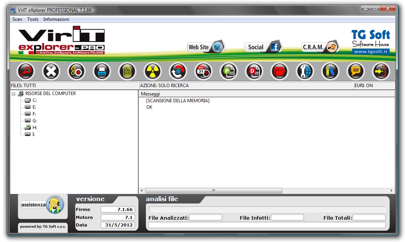This screenshot has height=242, width=405.
Task: Open the Informazioni menu
Action: [x=56, y=19]
